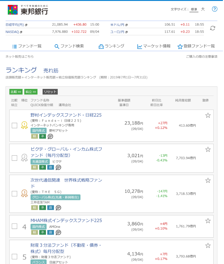The image size is (224, 264).
Task: Click 店 badge on MHAM株式インデックスファンド225 row
Action: click(x=51, y=232)
